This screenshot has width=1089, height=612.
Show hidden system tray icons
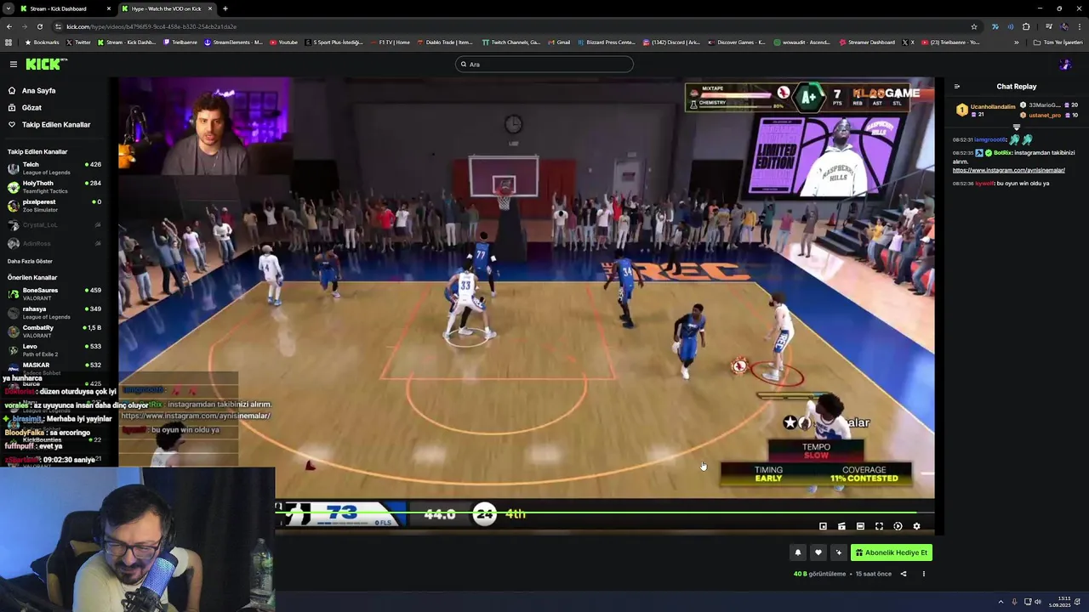(x=1001, y=602)
